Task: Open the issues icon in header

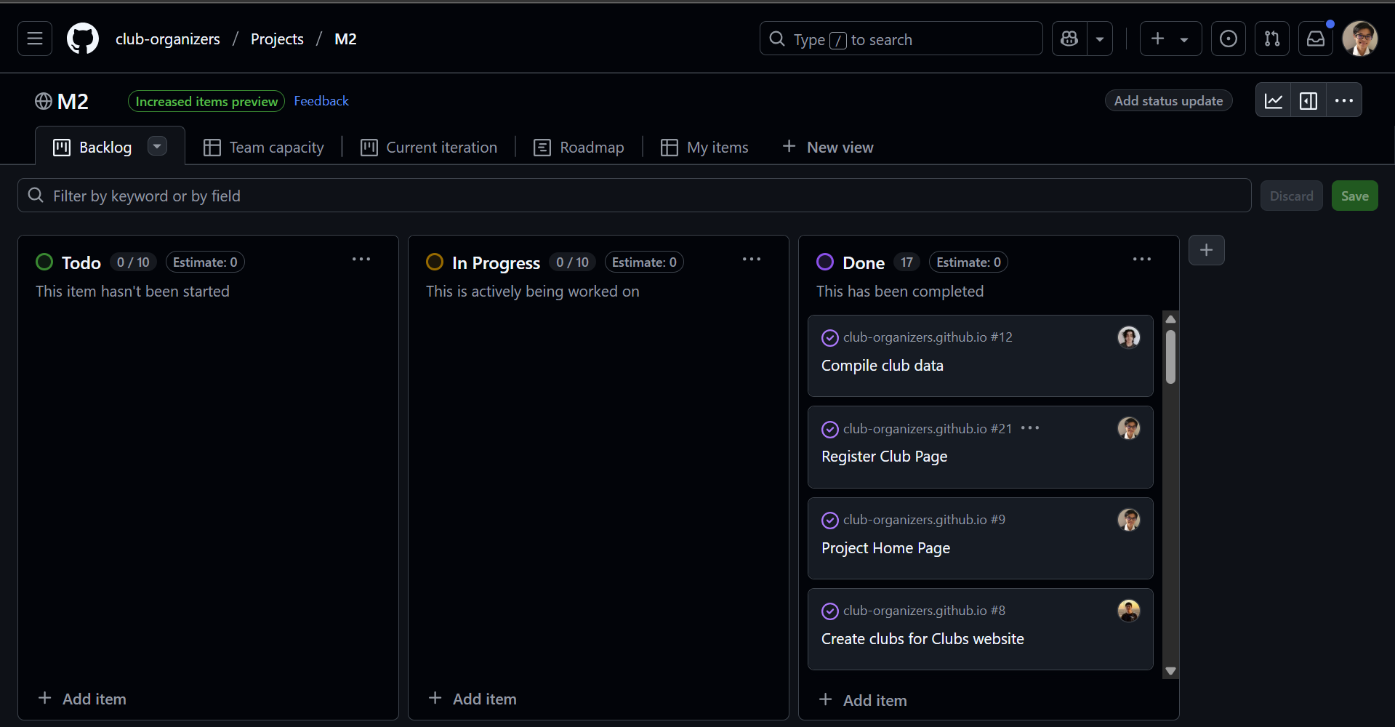Action: tap(1228, 39)
